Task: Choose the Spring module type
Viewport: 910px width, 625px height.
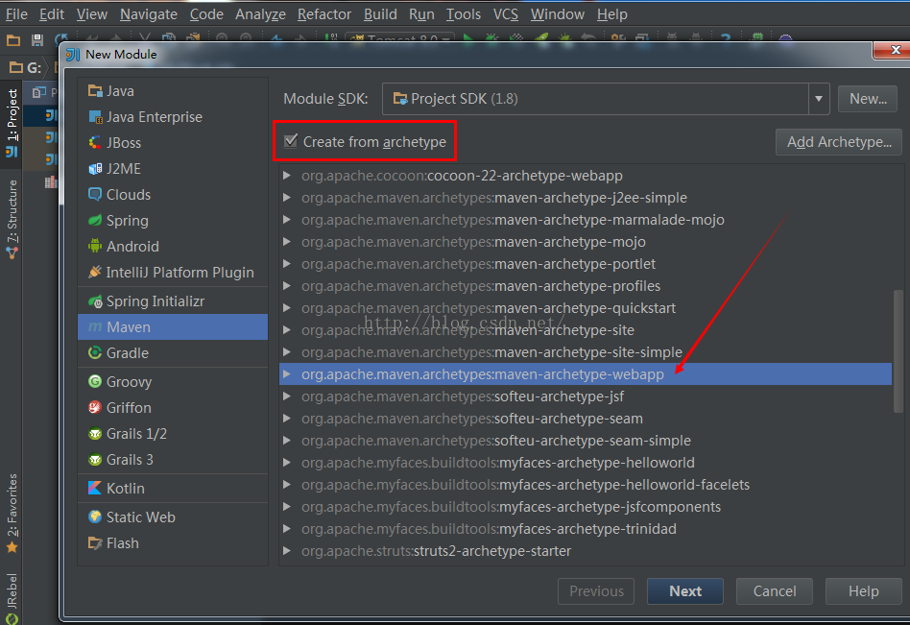Action: pyautogui.click(x=173, y=221)
